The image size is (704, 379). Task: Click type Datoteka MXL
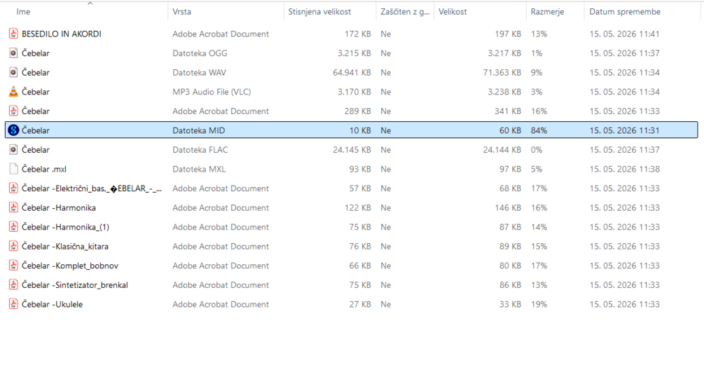coord(199,169)
